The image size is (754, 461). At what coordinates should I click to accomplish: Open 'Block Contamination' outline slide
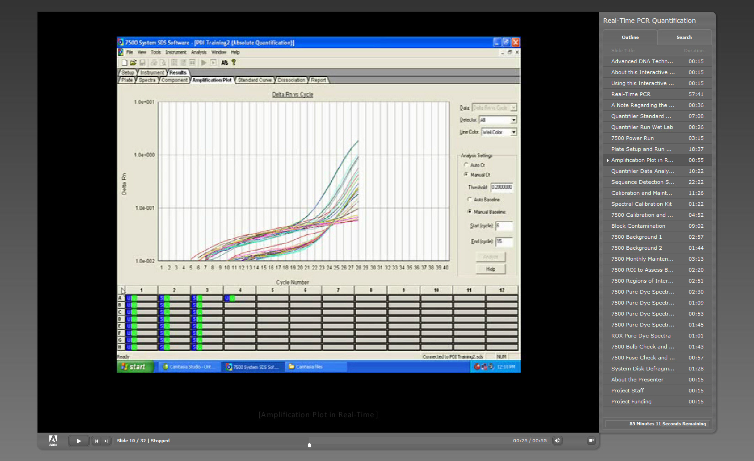coord(657,226)
